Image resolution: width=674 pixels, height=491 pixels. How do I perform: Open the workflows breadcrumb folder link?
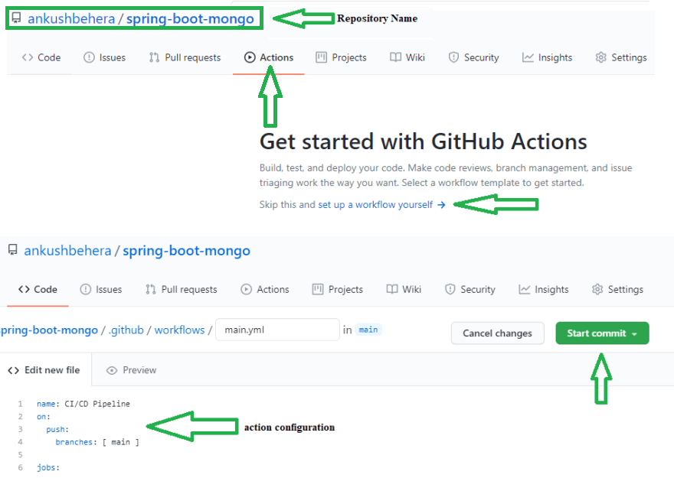[x=180, y=330]
